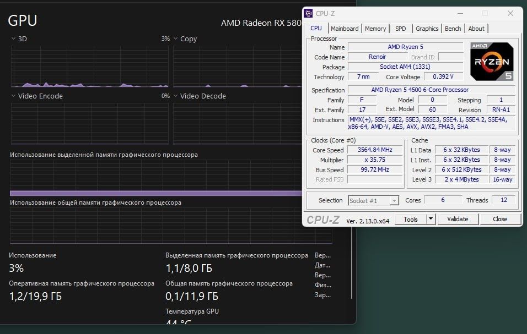Switch to the Mainboard tab in CPU-Z

coord(345,29)
